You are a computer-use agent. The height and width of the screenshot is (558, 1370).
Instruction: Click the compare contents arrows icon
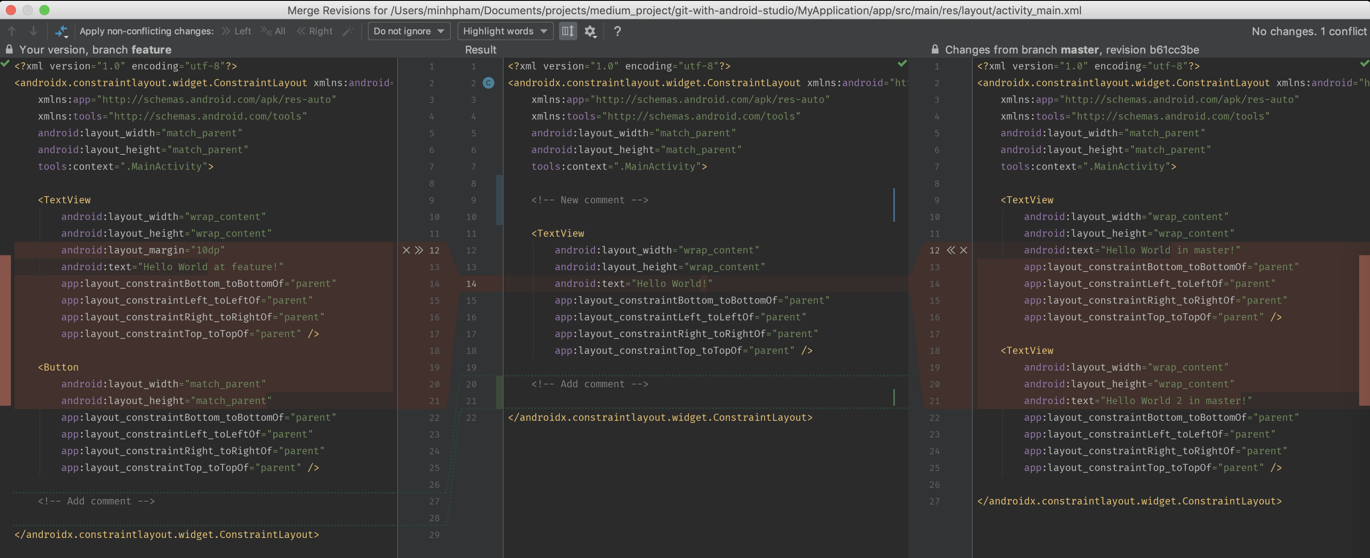(62, 31)
